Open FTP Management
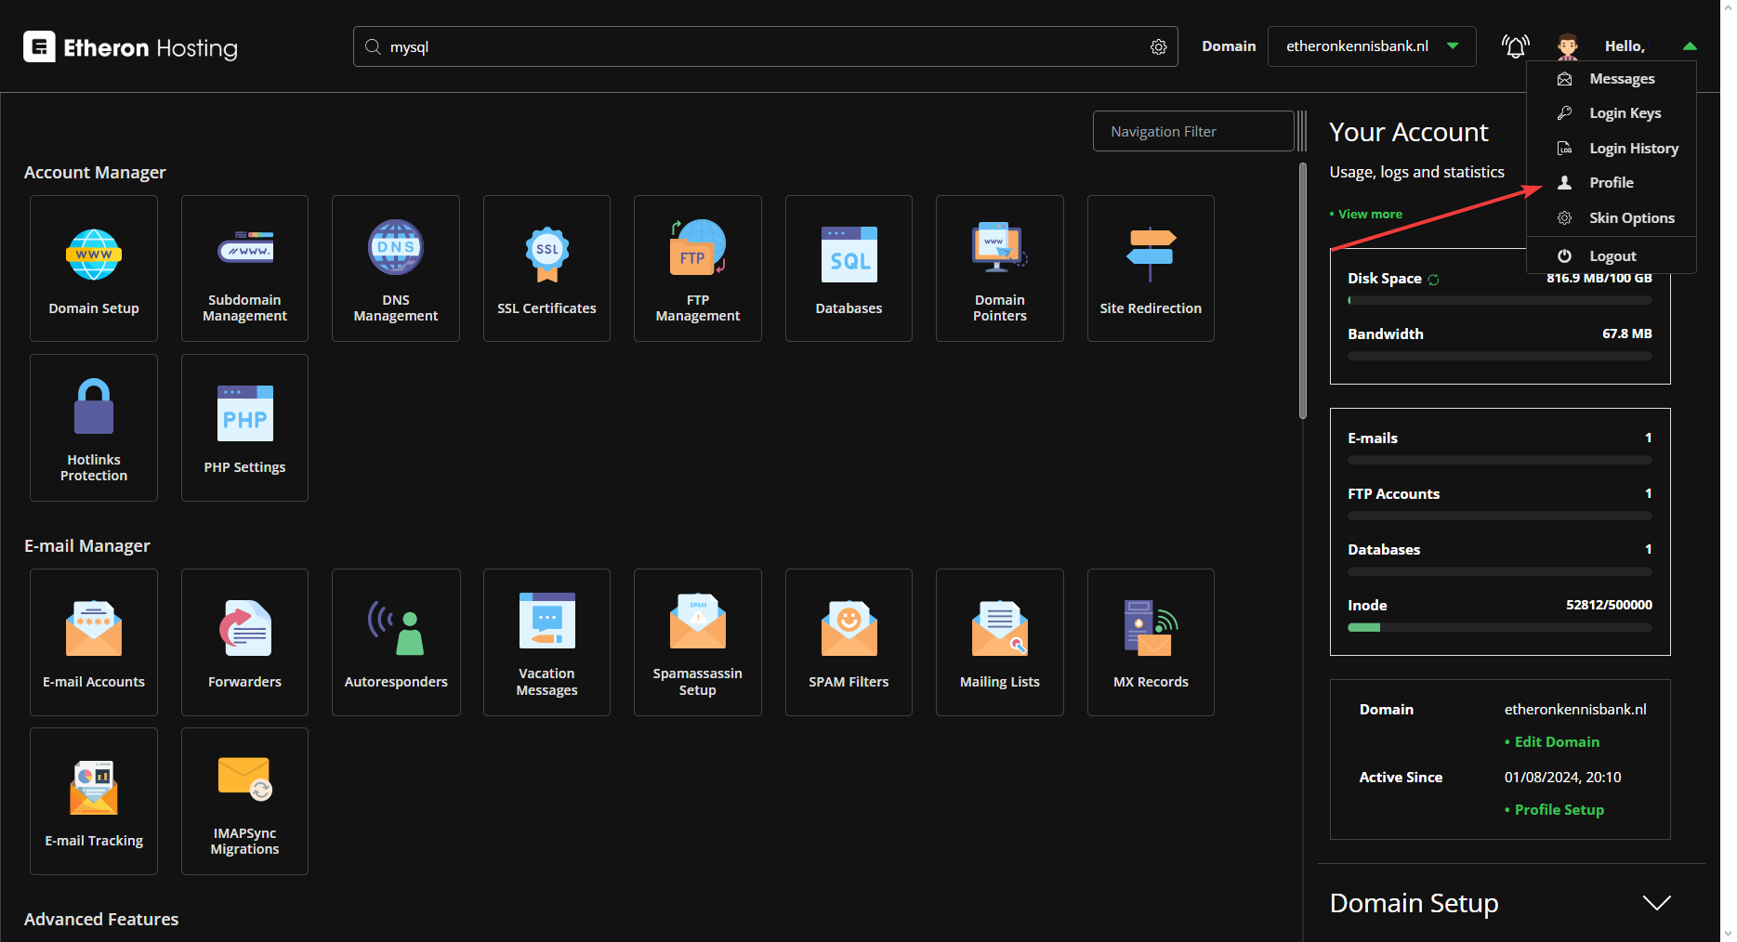Image resolution: width=1737 pixels, height=942 pixels. pos(697,268)
